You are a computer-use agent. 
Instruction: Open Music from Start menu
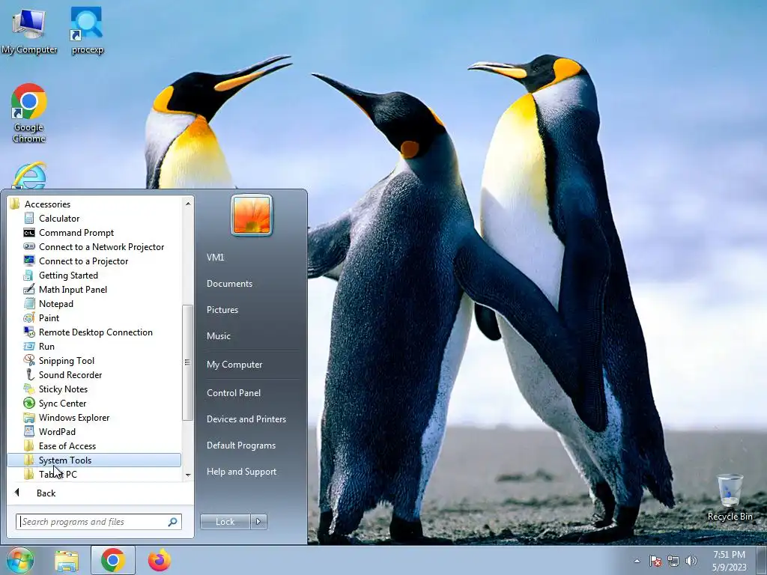[x=218, y=336]
